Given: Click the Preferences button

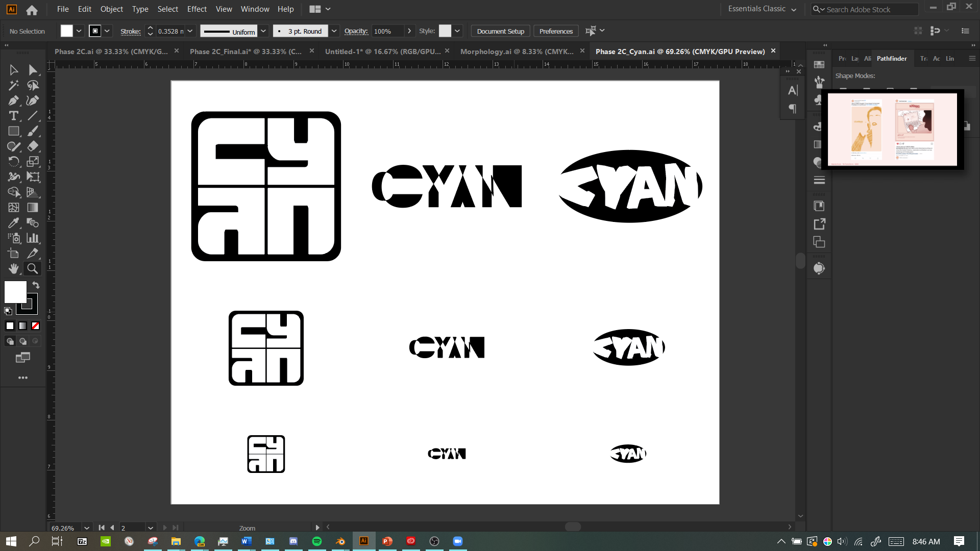Looking at the screenshot, I should pos(556,31).
